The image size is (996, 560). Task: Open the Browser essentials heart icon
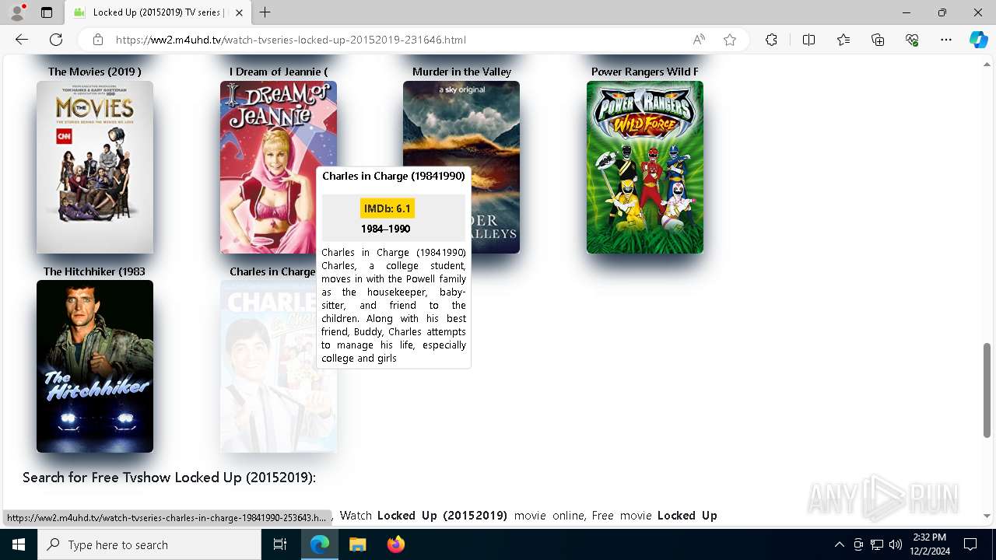(912, 40)
